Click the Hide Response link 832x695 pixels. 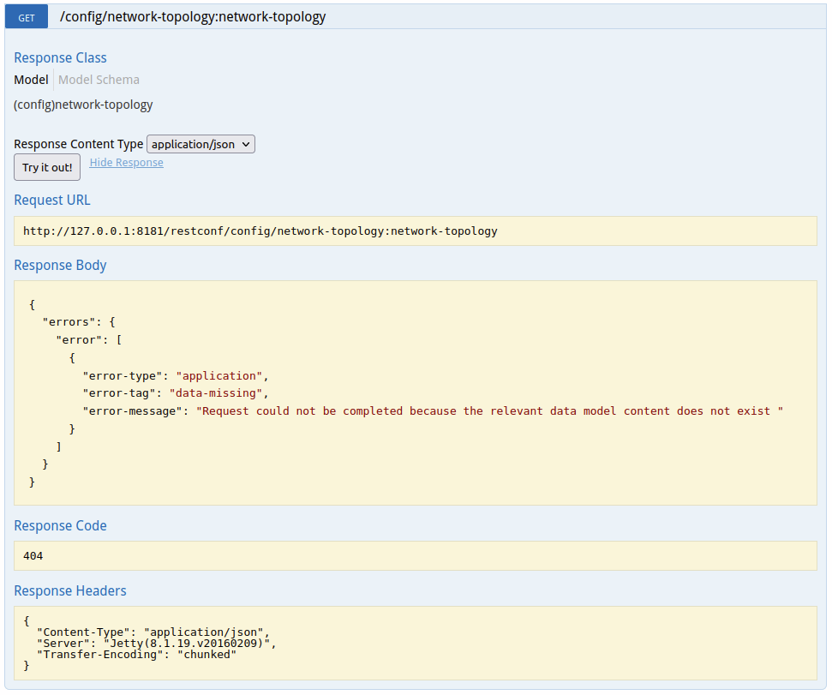click(126, 163)
